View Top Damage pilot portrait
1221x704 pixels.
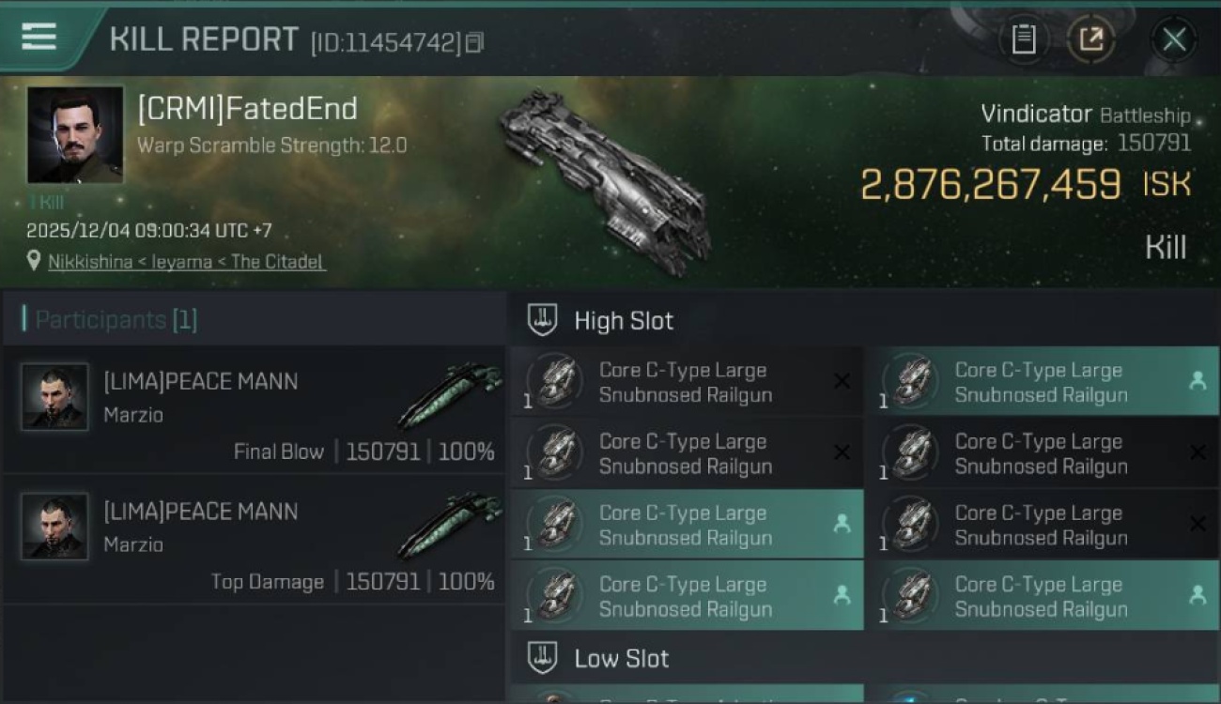pyautogui.click(x=54, y=527)
